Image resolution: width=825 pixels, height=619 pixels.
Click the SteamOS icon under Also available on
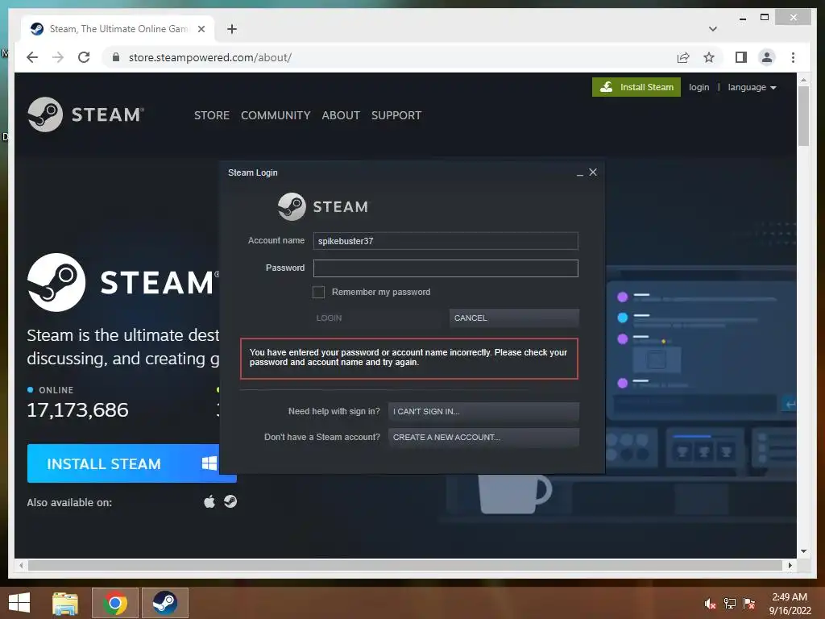click(230, 501)
